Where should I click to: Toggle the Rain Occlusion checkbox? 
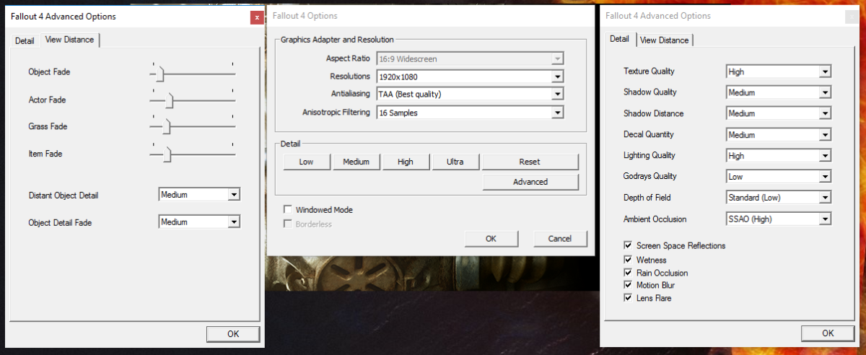(x=627, y=273)
